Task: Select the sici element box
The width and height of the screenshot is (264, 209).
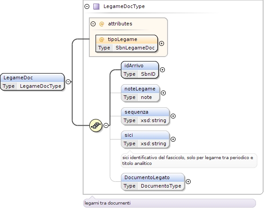Action: click(x=145, y=139)
